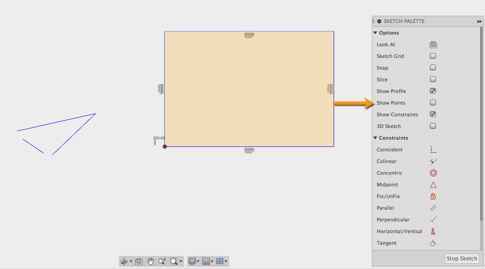
Task: Uncheck the Show Constraints checkbox
Action: point(433,115)
